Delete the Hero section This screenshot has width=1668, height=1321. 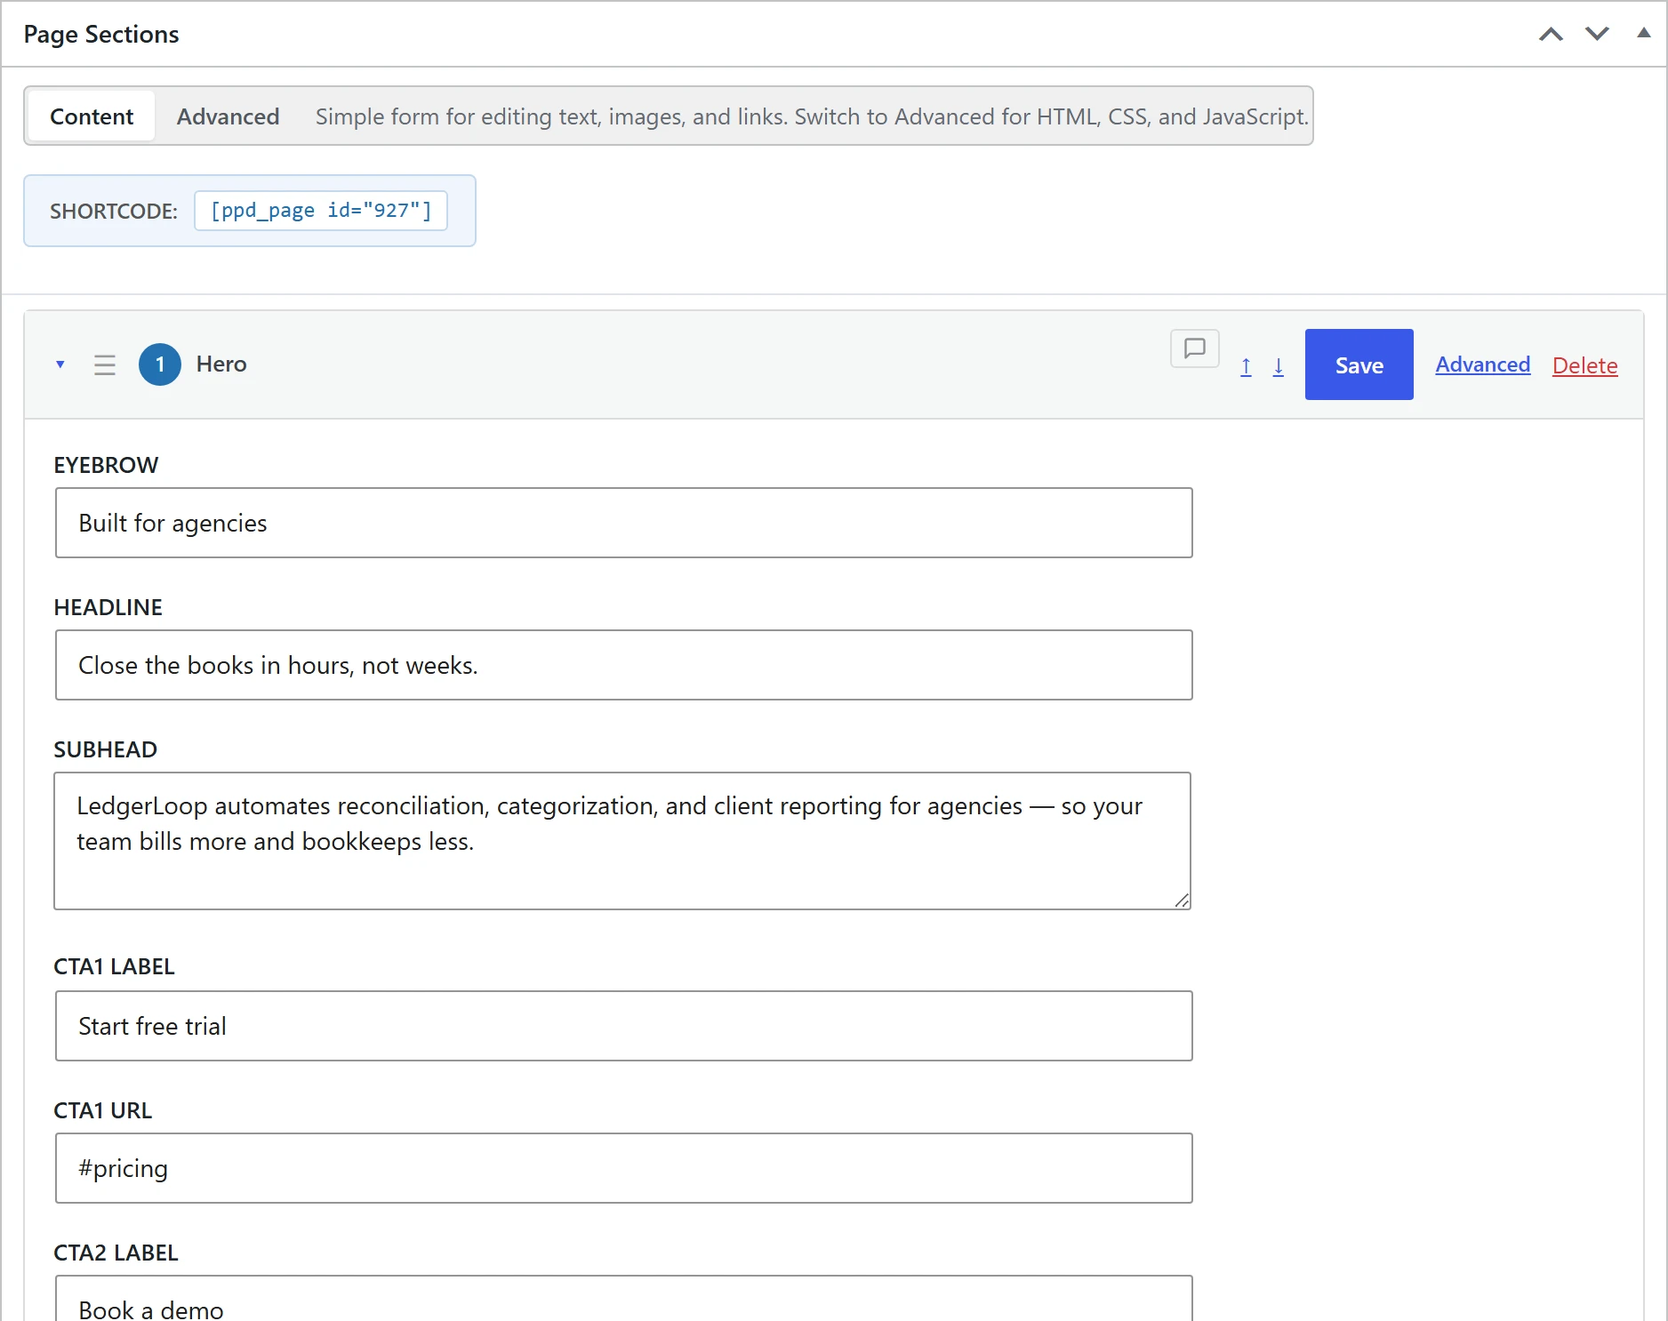pyautogui.click(x=1585, y=365)
